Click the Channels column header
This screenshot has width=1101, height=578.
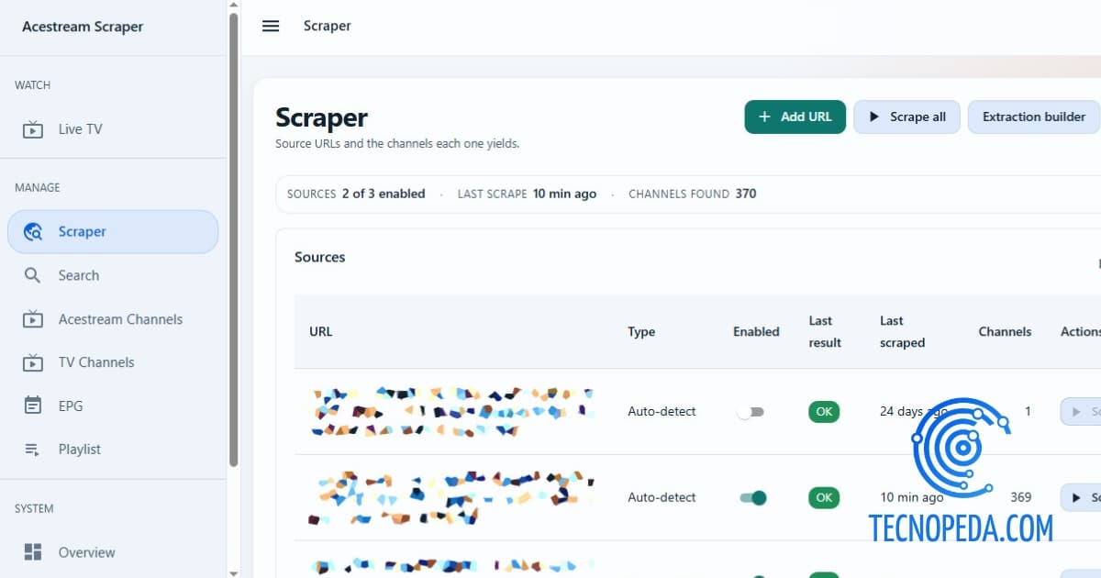pyautogui.click(x=1005, y=332)
